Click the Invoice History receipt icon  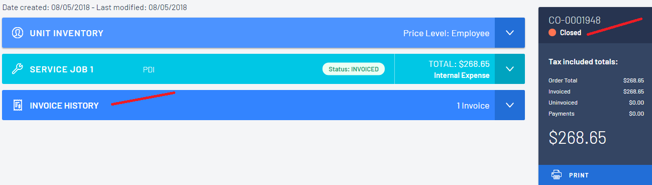18,106
